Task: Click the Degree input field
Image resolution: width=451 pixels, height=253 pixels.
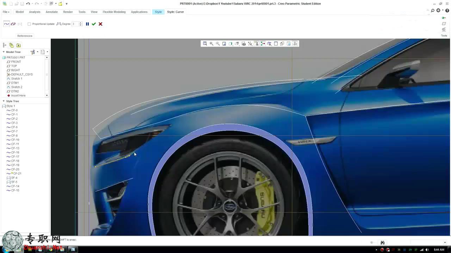Action: coord(75,24)
